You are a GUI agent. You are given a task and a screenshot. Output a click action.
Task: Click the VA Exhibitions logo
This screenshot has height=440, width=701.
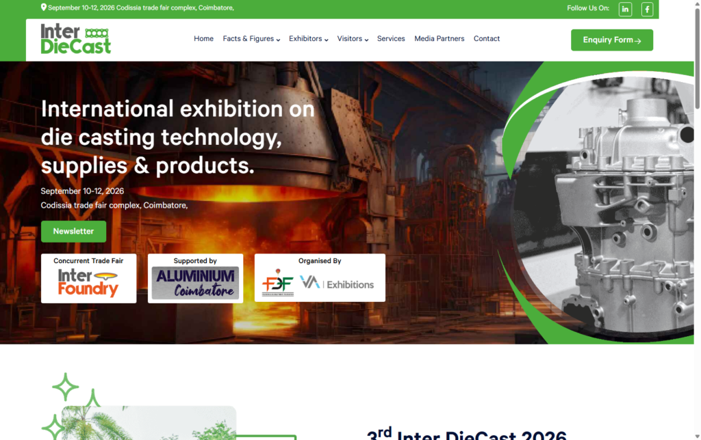coord(337,284)
